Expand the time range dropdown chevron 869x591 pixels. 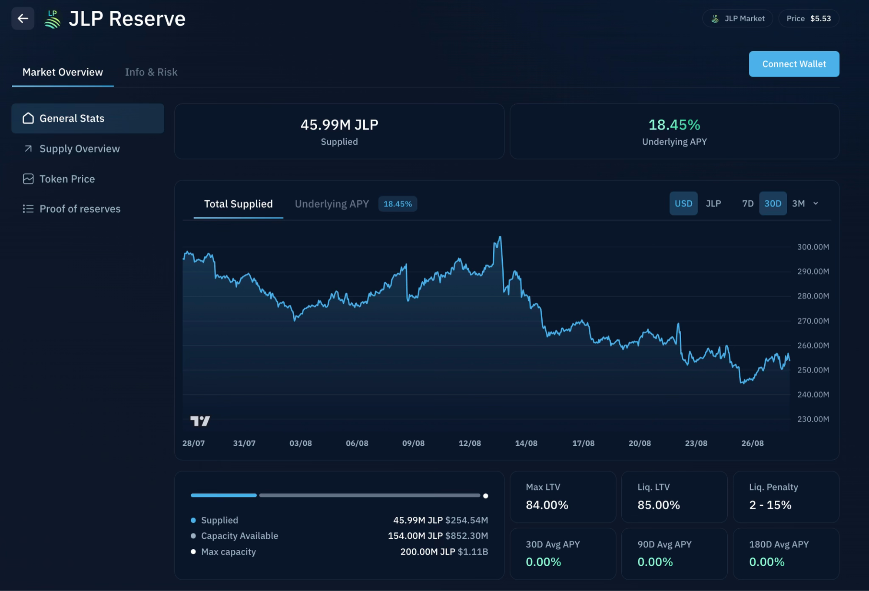(x=816, y=203)
